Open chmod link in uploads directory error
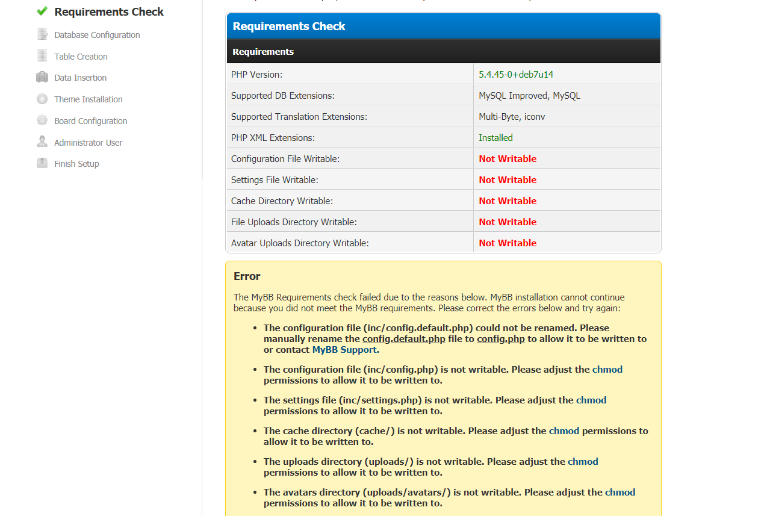This screenshot has width=764, height=516. tap(582, 462)
